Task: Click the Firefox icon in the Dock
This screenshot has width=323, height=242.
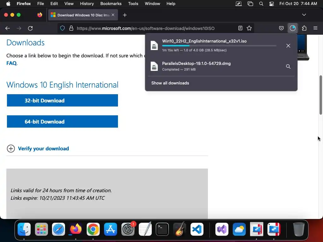Action: [x=76, y=229]
